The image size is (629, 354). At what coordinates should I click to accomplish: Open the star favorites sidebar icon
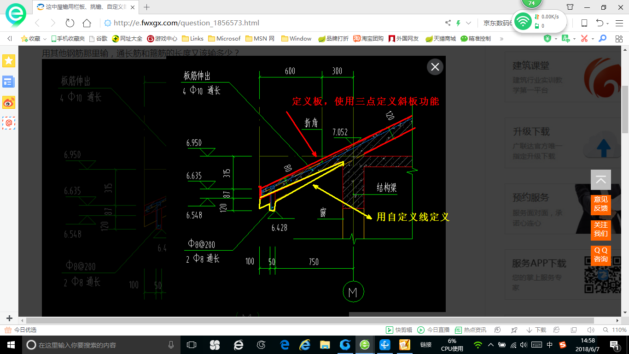pos(9,60)
